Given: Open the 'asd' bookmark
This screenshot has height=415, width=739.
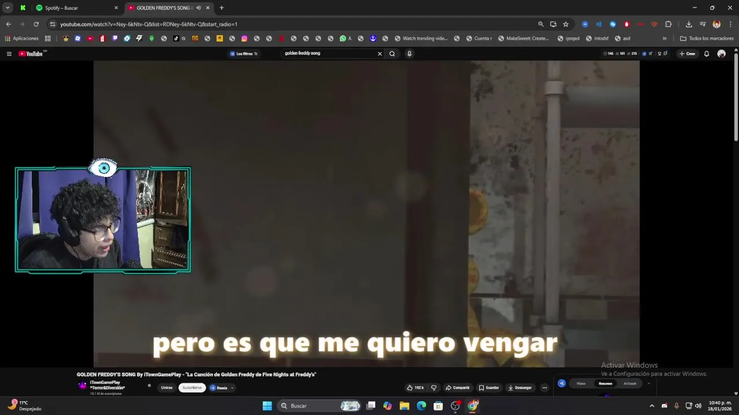Looking at the screenshot, I should click(x=622, y=39).
